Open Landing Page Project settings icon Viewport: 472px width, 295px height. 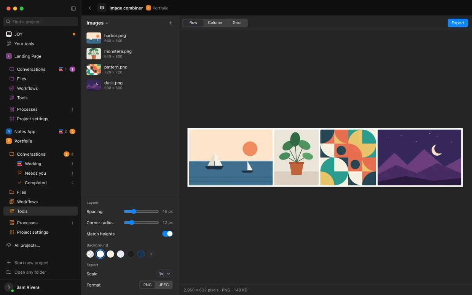(12, 119)
